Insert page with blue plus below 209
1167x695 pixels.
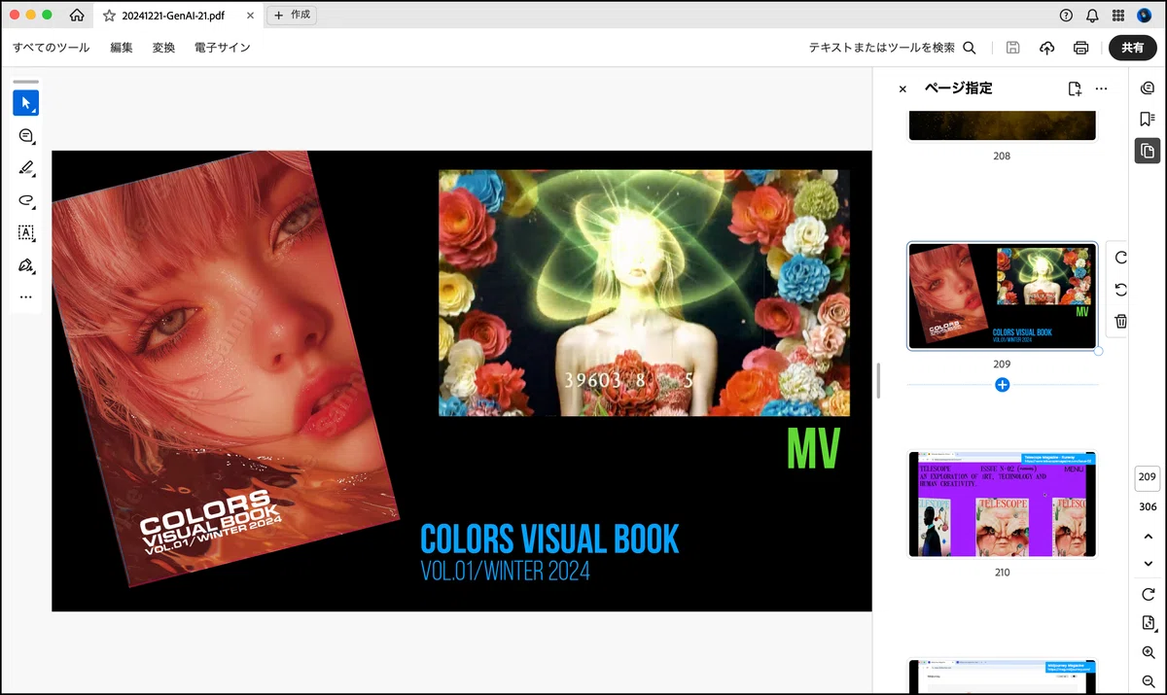tap(1003, 385)
